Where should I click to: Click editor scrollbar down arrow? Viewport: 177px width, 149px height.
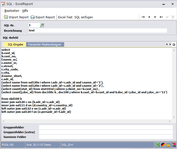pos(174,117)
